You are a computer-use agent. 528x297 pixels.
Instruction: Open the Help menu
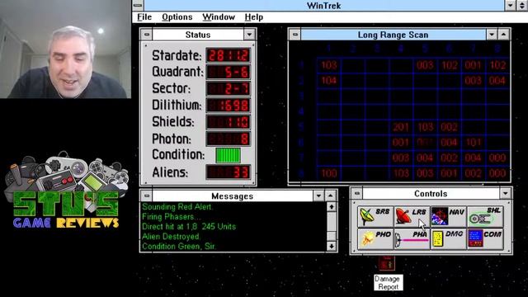(254, 16)
